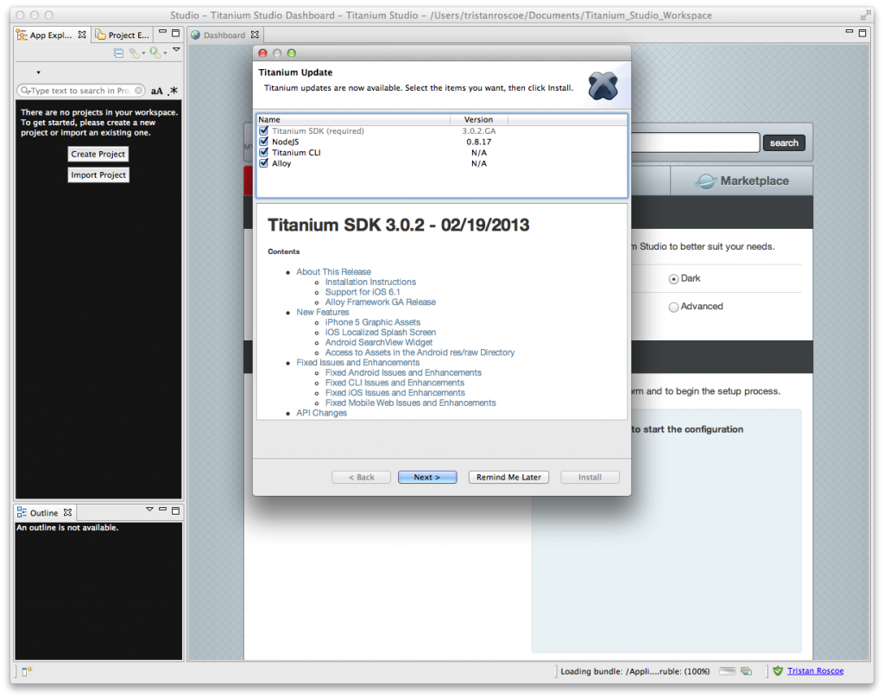Screen dimensions: 884x698
Task: Open the Outline view menu arrow
Action: tap(149, 509)
